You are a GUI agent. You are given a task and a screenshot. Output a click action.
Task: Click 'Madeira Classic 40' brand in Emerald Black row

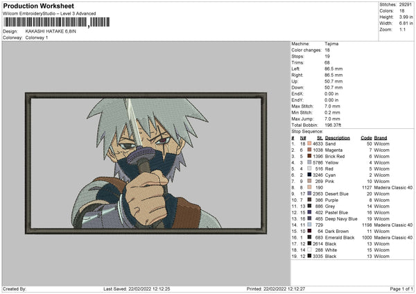click(393, 237)
